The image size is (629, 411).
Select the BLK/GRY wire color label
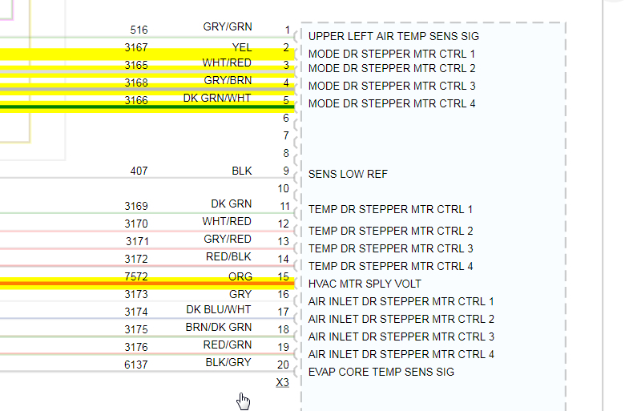(228, 363)
